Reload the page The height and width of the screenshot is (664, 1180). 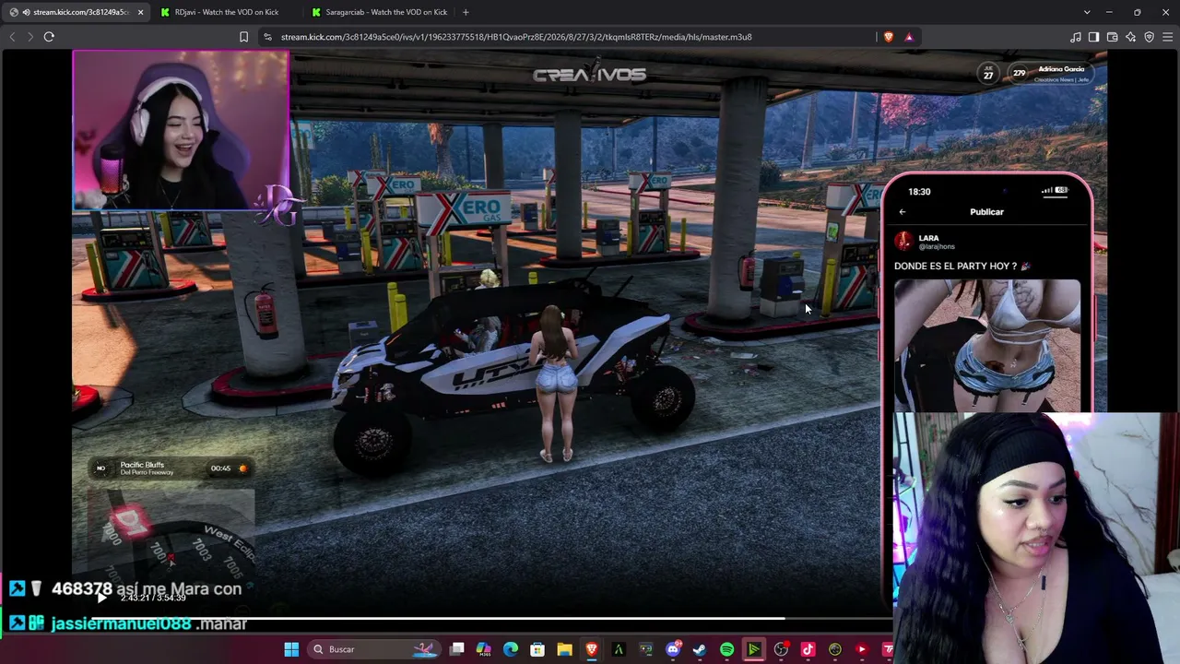pyautogui.click(x=49, y=37)
